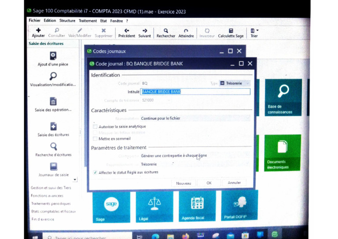The image size is (338, 239).
Task: Open Recherche d'écritures sidebar icon
Action: [53, 146]
